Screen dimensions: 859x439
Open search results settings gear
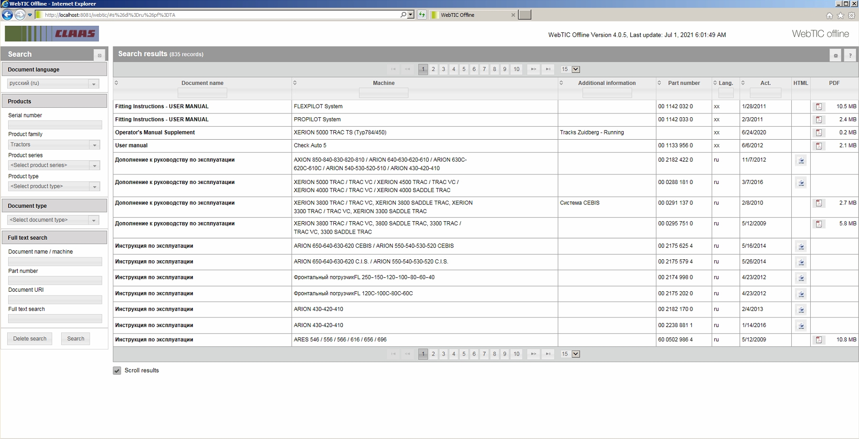[x=836, y=55]
